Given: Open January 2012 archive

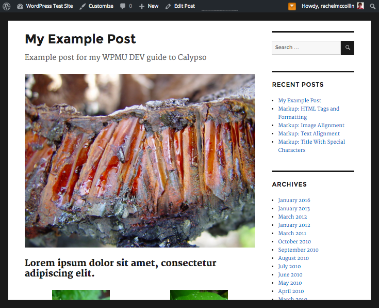Looking at the screenshot, I should click(x=294, y=225).
